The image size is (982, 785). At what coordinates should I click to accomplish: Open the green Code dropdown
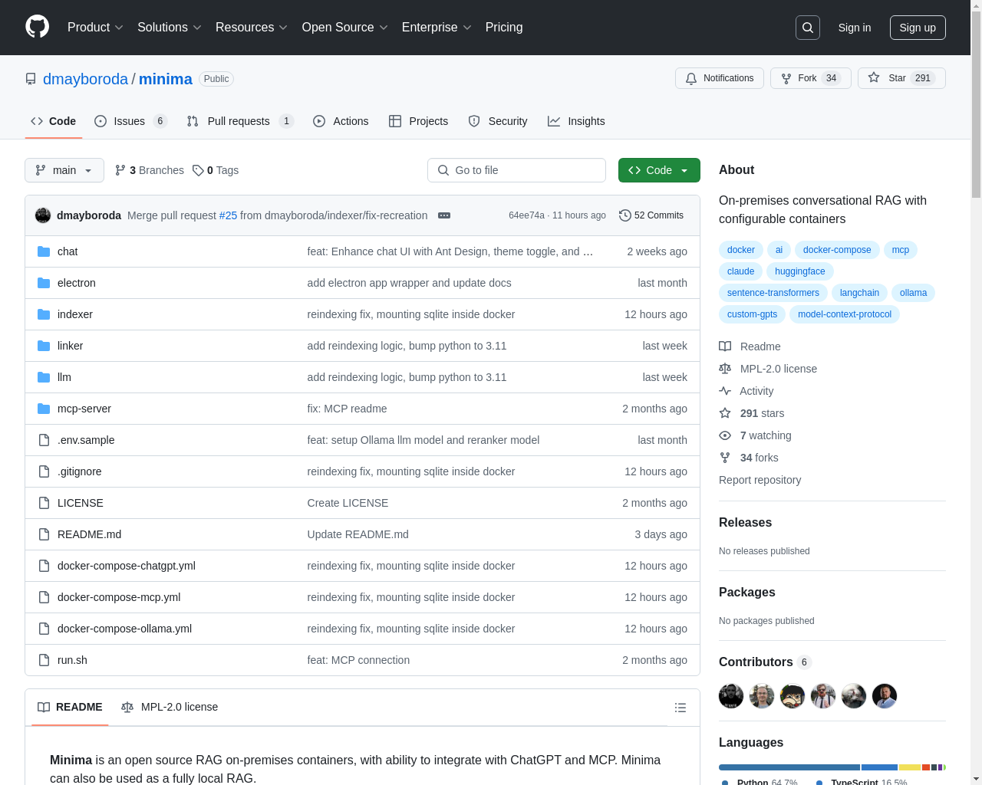pos(659,170)
